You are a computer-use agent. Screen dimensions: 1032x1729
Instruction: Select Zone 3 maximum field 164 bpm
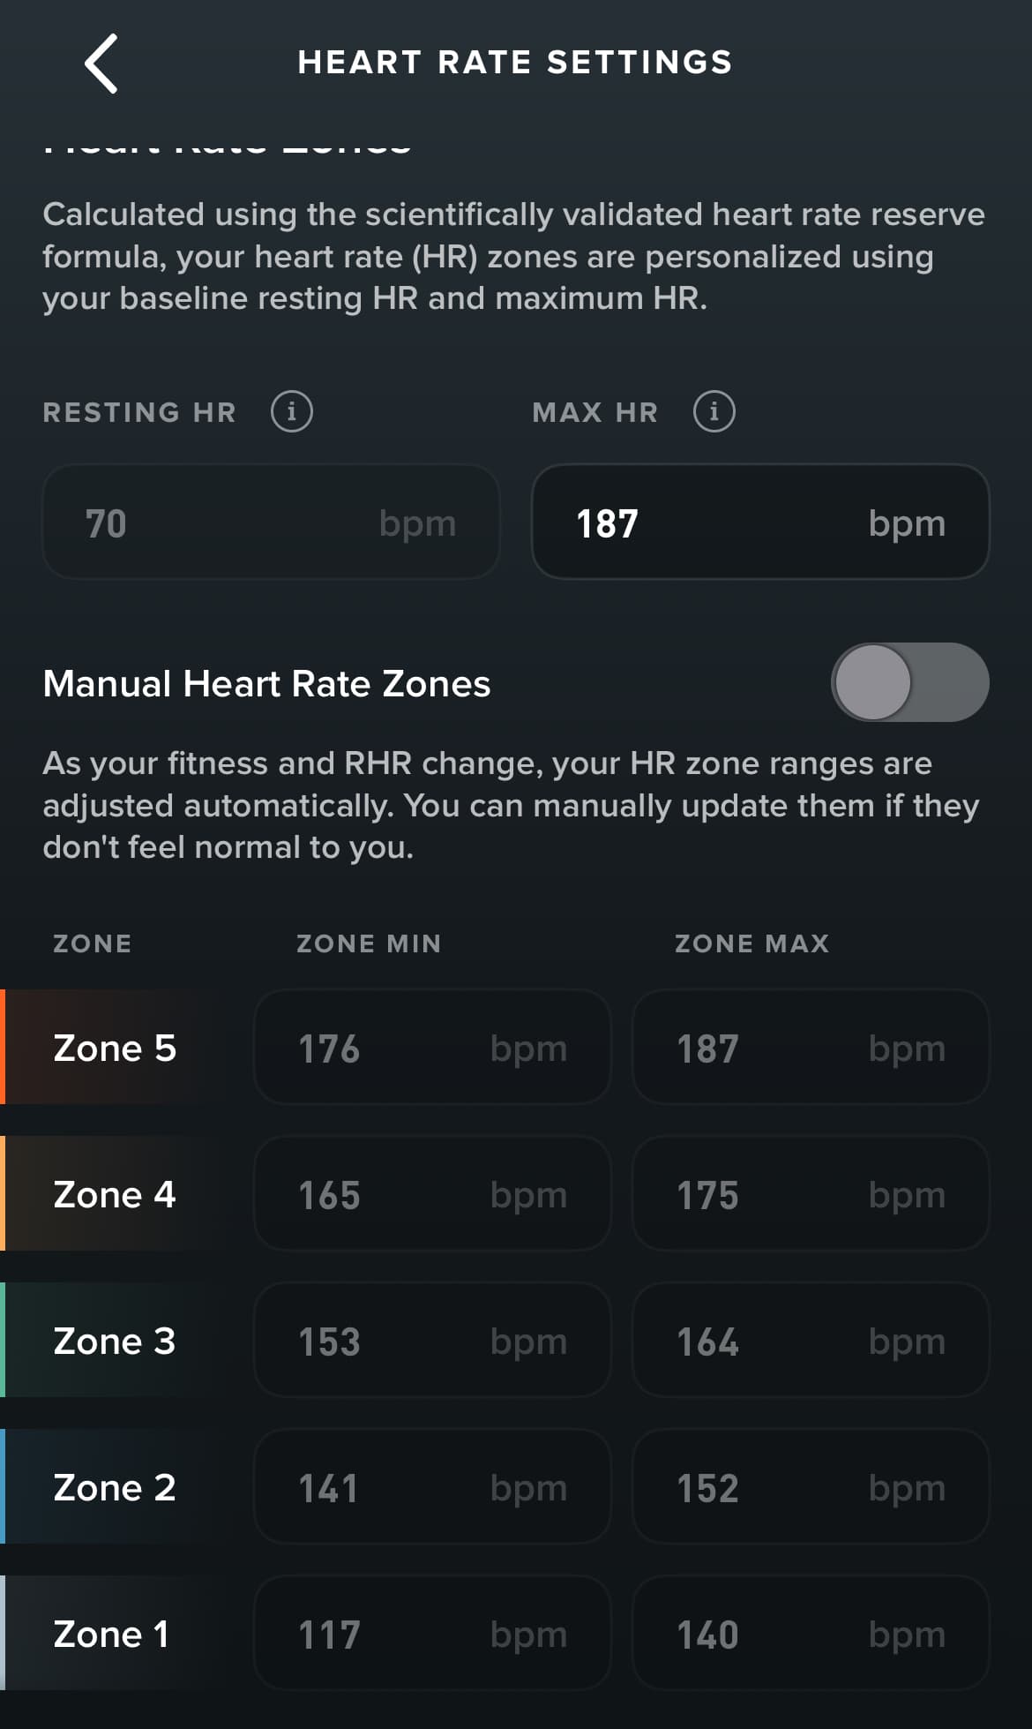(811, 1341)
